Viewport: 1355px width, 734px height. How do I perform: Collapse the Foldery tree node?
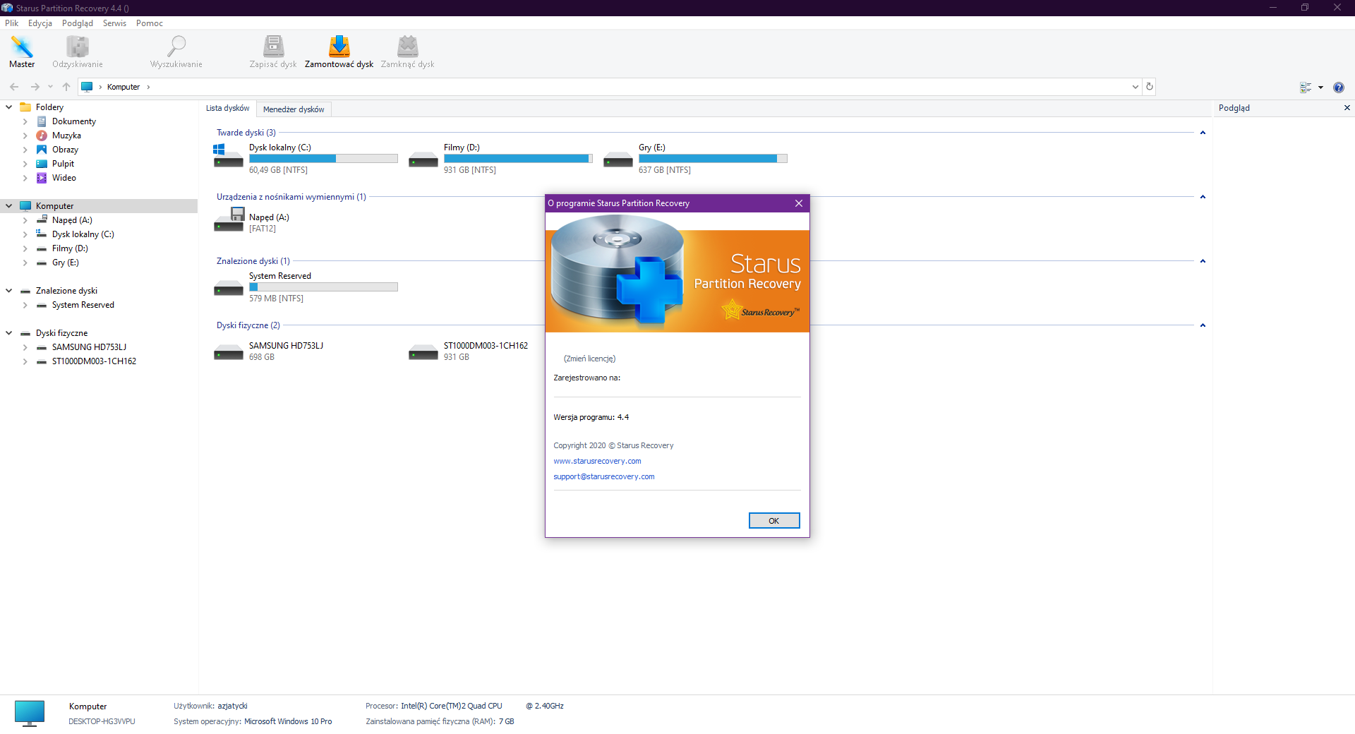click(x=9, y=107)
